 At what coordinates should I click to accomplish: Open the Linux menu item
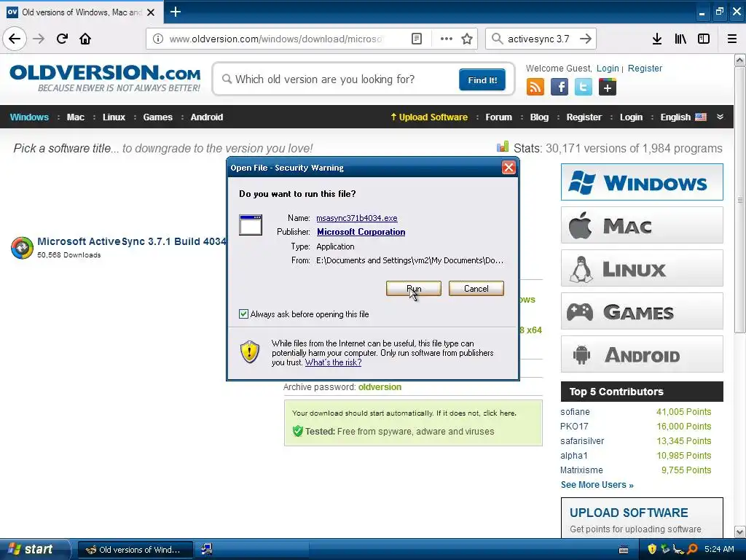coord(114,117)
